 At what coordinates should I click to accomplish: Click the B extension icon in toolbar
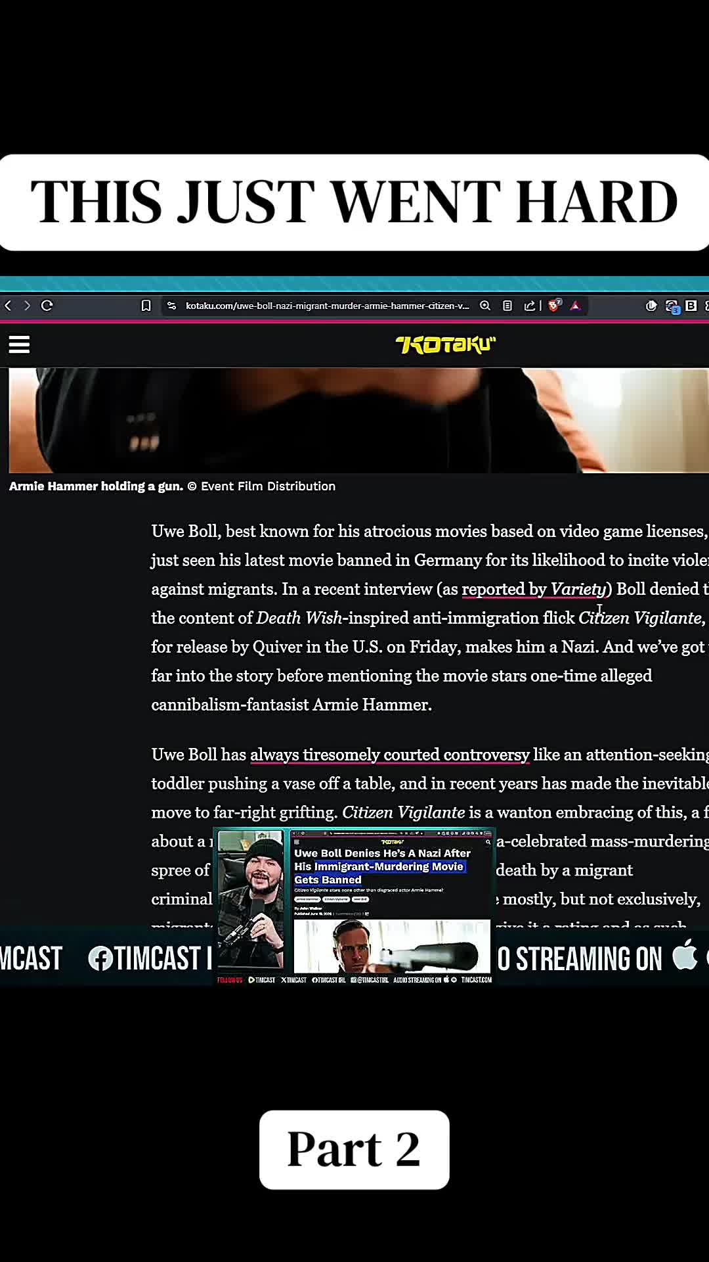[x=691, y=306]
